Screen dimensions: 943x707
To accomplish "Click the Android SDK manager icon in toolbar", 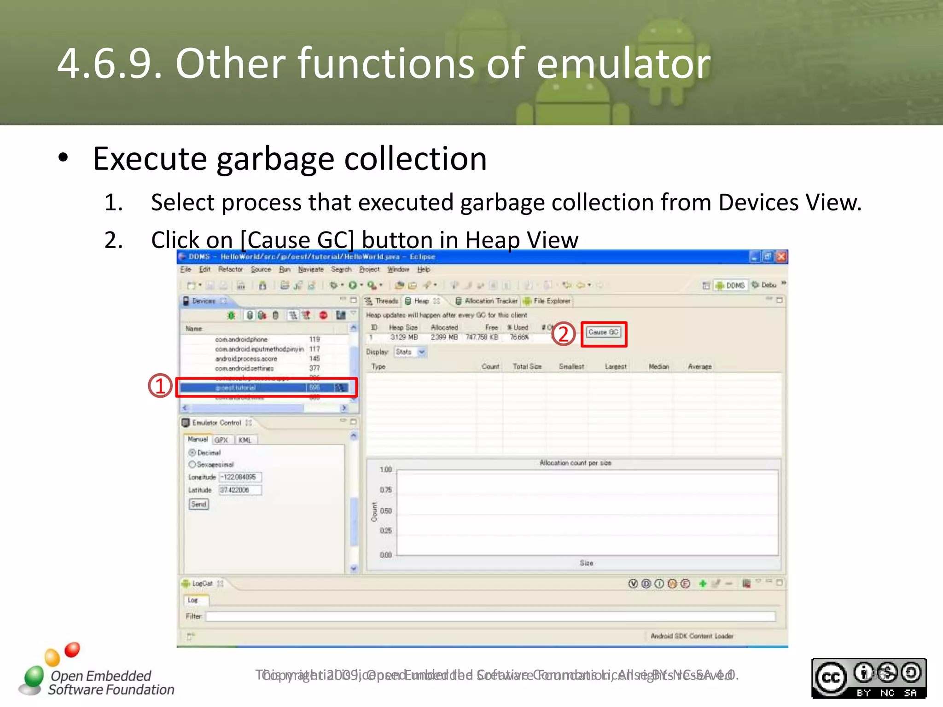I will [x=262, y=285].
